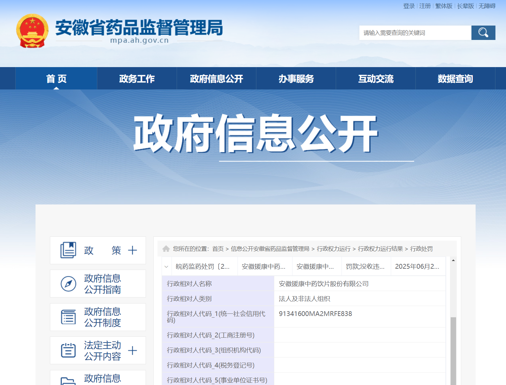Screen dimensions: 506x385
Task: Click the policy documents sidebar icon
Action: (x=68, y=250)
